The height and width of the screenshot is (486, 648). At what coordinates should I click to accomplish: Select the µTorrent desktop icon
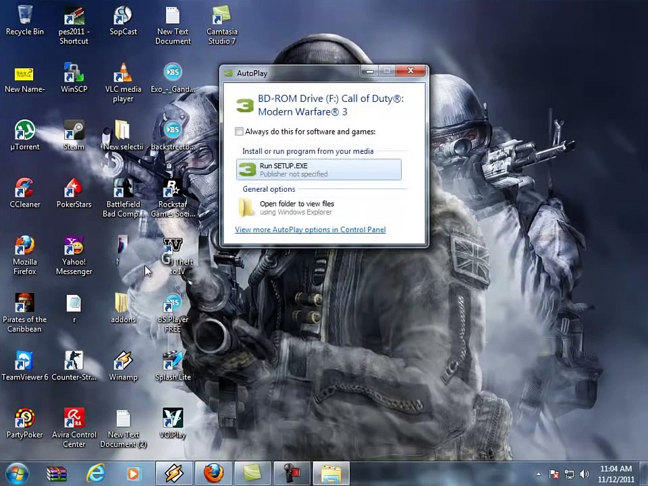pyautogui.click(x=25, y=135)
